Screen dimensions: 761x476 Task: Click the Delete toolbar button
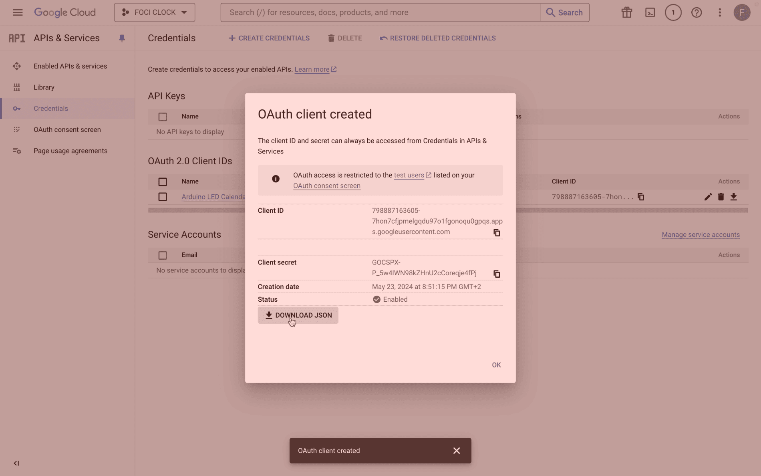pos(345,38)
